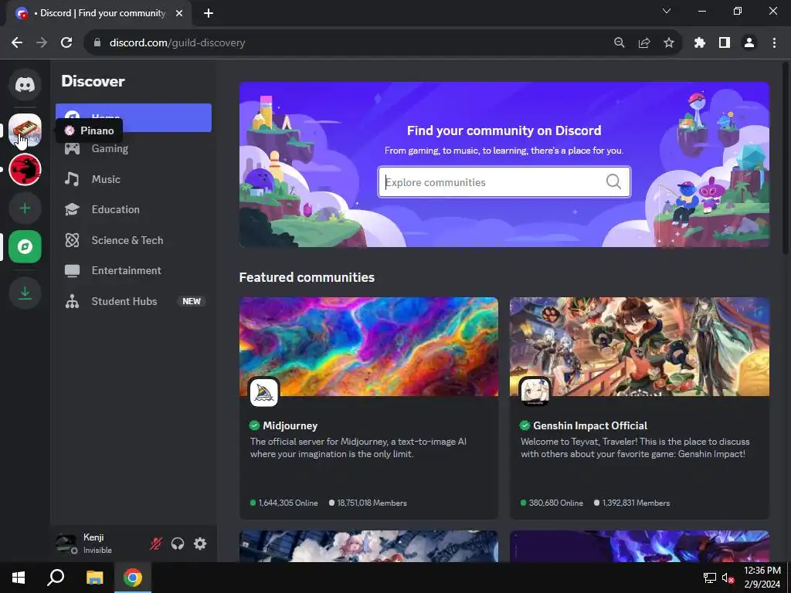The image size is (791, 593).
Task: Click the Add a Server plus icon
Action: pos(25,208)
